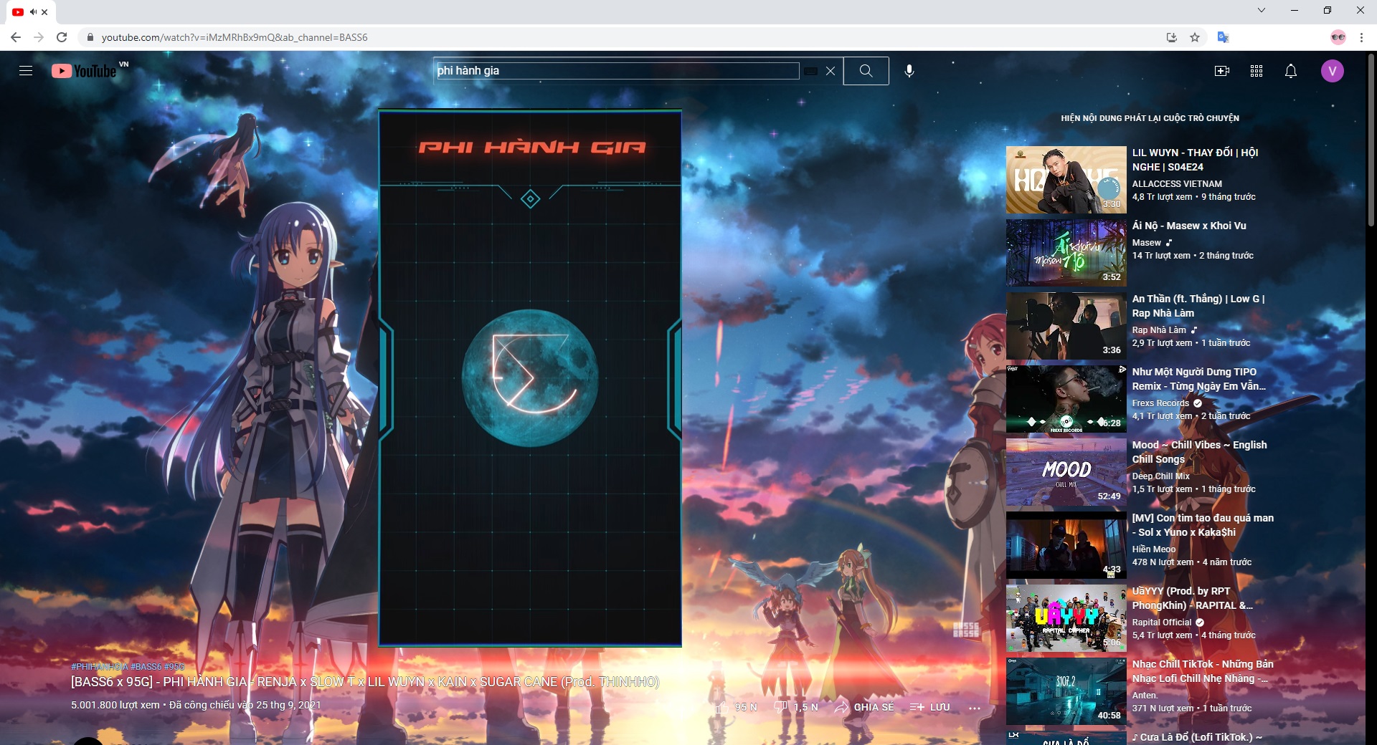Open title '[MV] Con tim tao đau quá man'
The height and width of the screenshot is (745, 1377).
coord(1203,525)
